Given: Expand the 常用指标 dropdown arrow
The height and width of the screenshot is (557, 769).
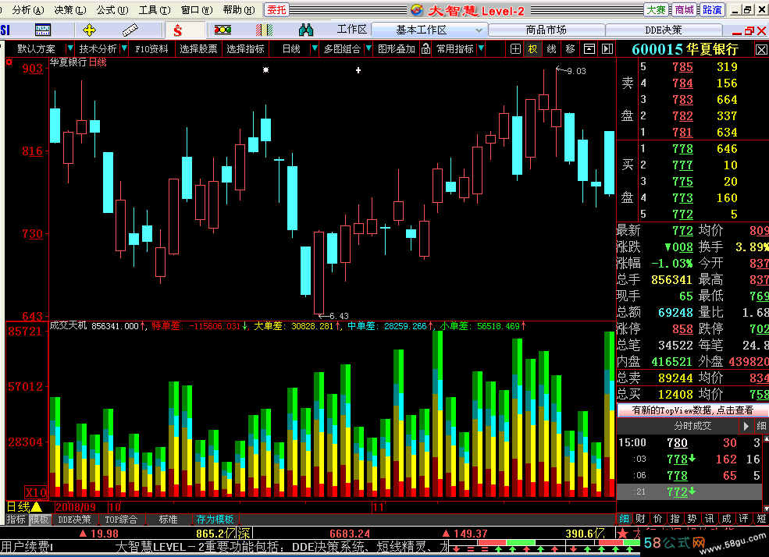Looking at the screenshot, I should [481, 48].
